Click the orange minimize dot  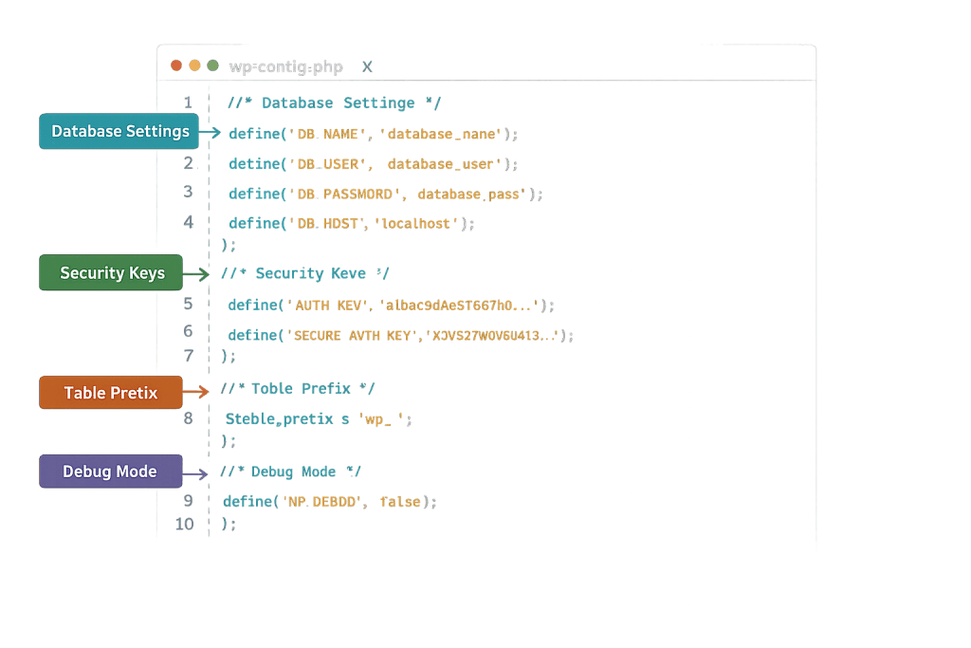pyautogui.click(x=194, y=65)
